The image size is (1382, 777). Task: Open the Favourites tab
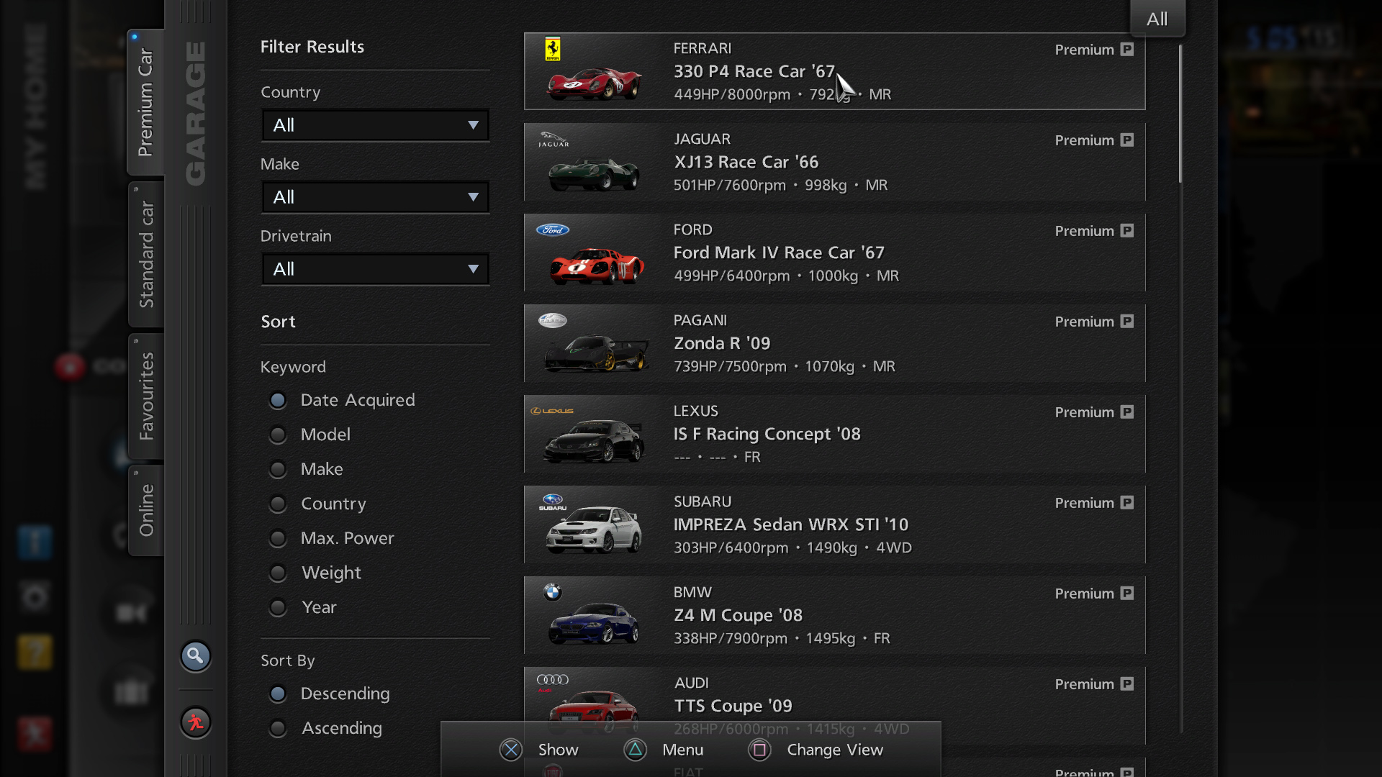click(146, 396)
